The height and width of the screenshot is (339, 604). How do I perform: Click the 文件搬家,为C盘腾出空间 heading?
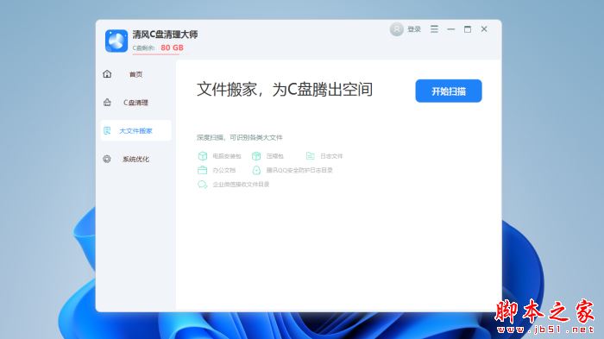pos(285,90)
